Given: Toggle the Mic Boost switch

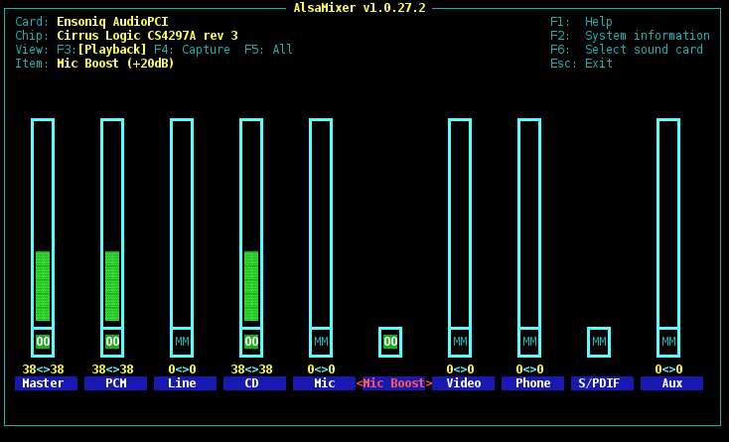Looking at the screenshot, I should point(390,342).
